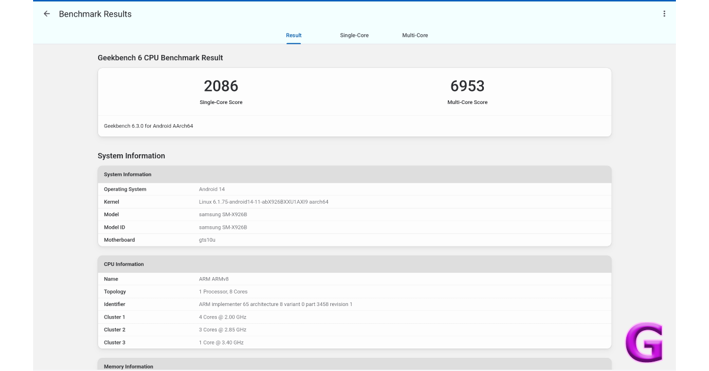The image size is (709, 371).
Task: Click the Kernel row label
Action: (112, 202)
